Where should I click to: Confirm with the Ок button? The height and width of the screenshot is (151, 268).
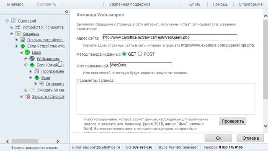pos(218,138)
